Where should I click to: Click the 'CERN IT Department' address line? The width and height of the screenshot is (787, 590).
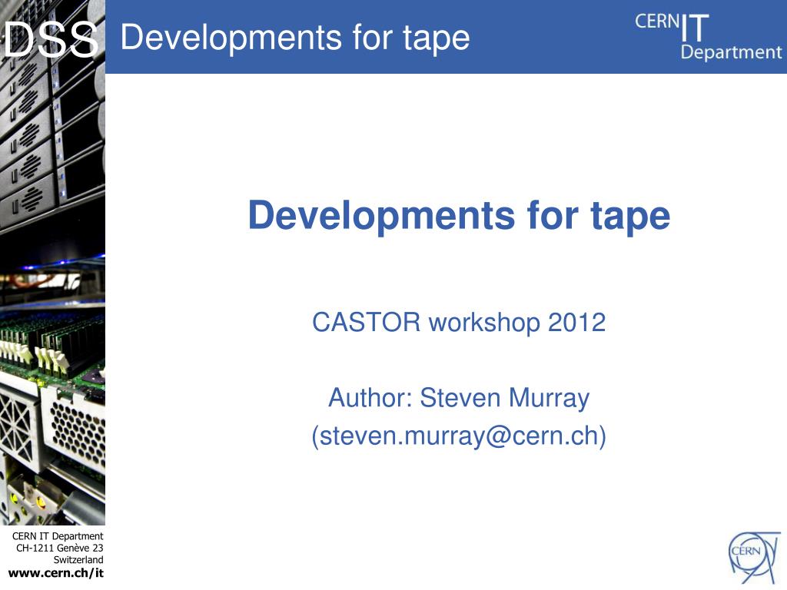click(58, 535)
